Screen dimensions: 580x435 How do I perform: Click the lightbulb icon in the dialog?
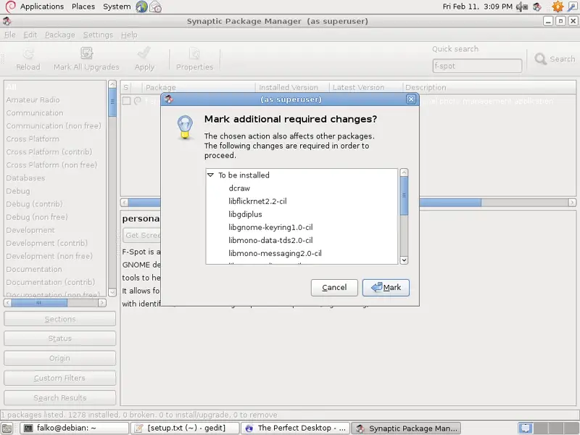(x=185, y=128)
